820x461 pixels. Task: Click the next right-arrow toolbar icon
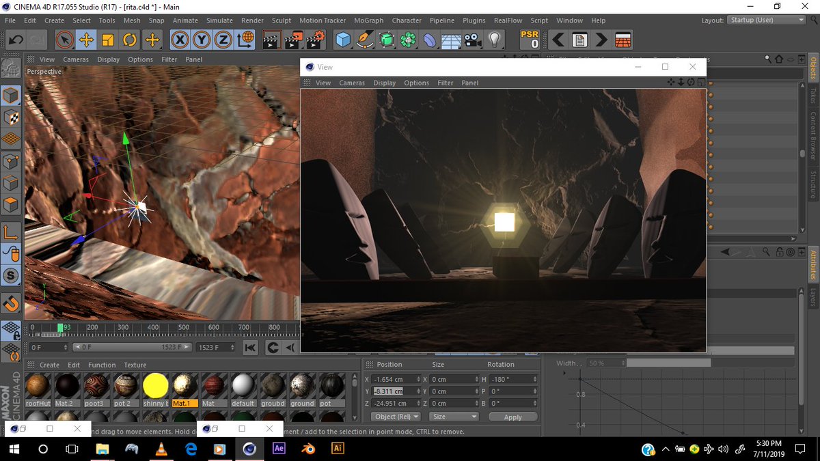pos(601,40)
